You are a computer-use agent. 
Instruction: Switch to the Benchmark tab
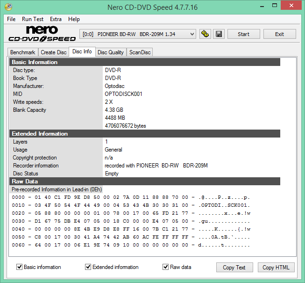(23, 52)
